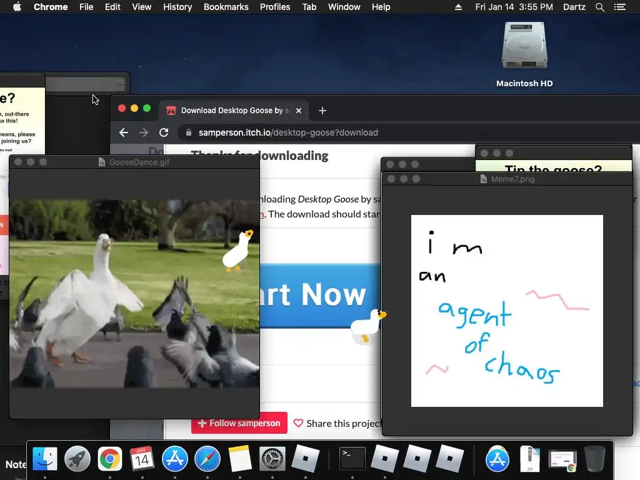This screenshot has height=480, width=640.
Task: Minimize Chrome with the yellow button
Action: coord(134,108)
